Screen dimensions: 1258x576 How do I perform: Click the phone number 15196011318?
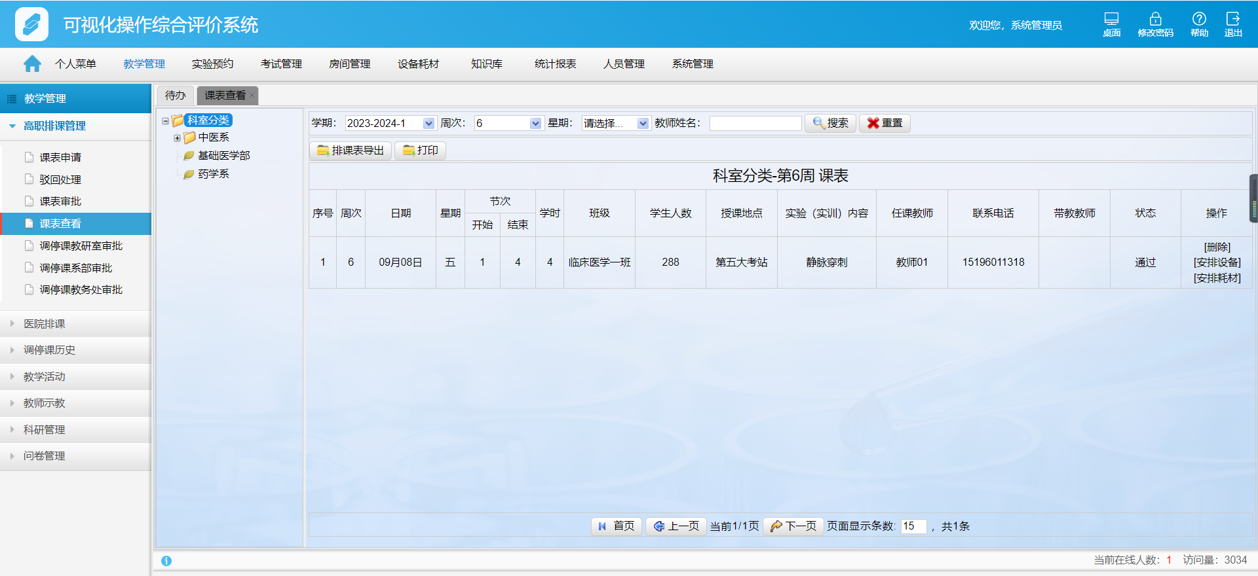coord(993,262)
